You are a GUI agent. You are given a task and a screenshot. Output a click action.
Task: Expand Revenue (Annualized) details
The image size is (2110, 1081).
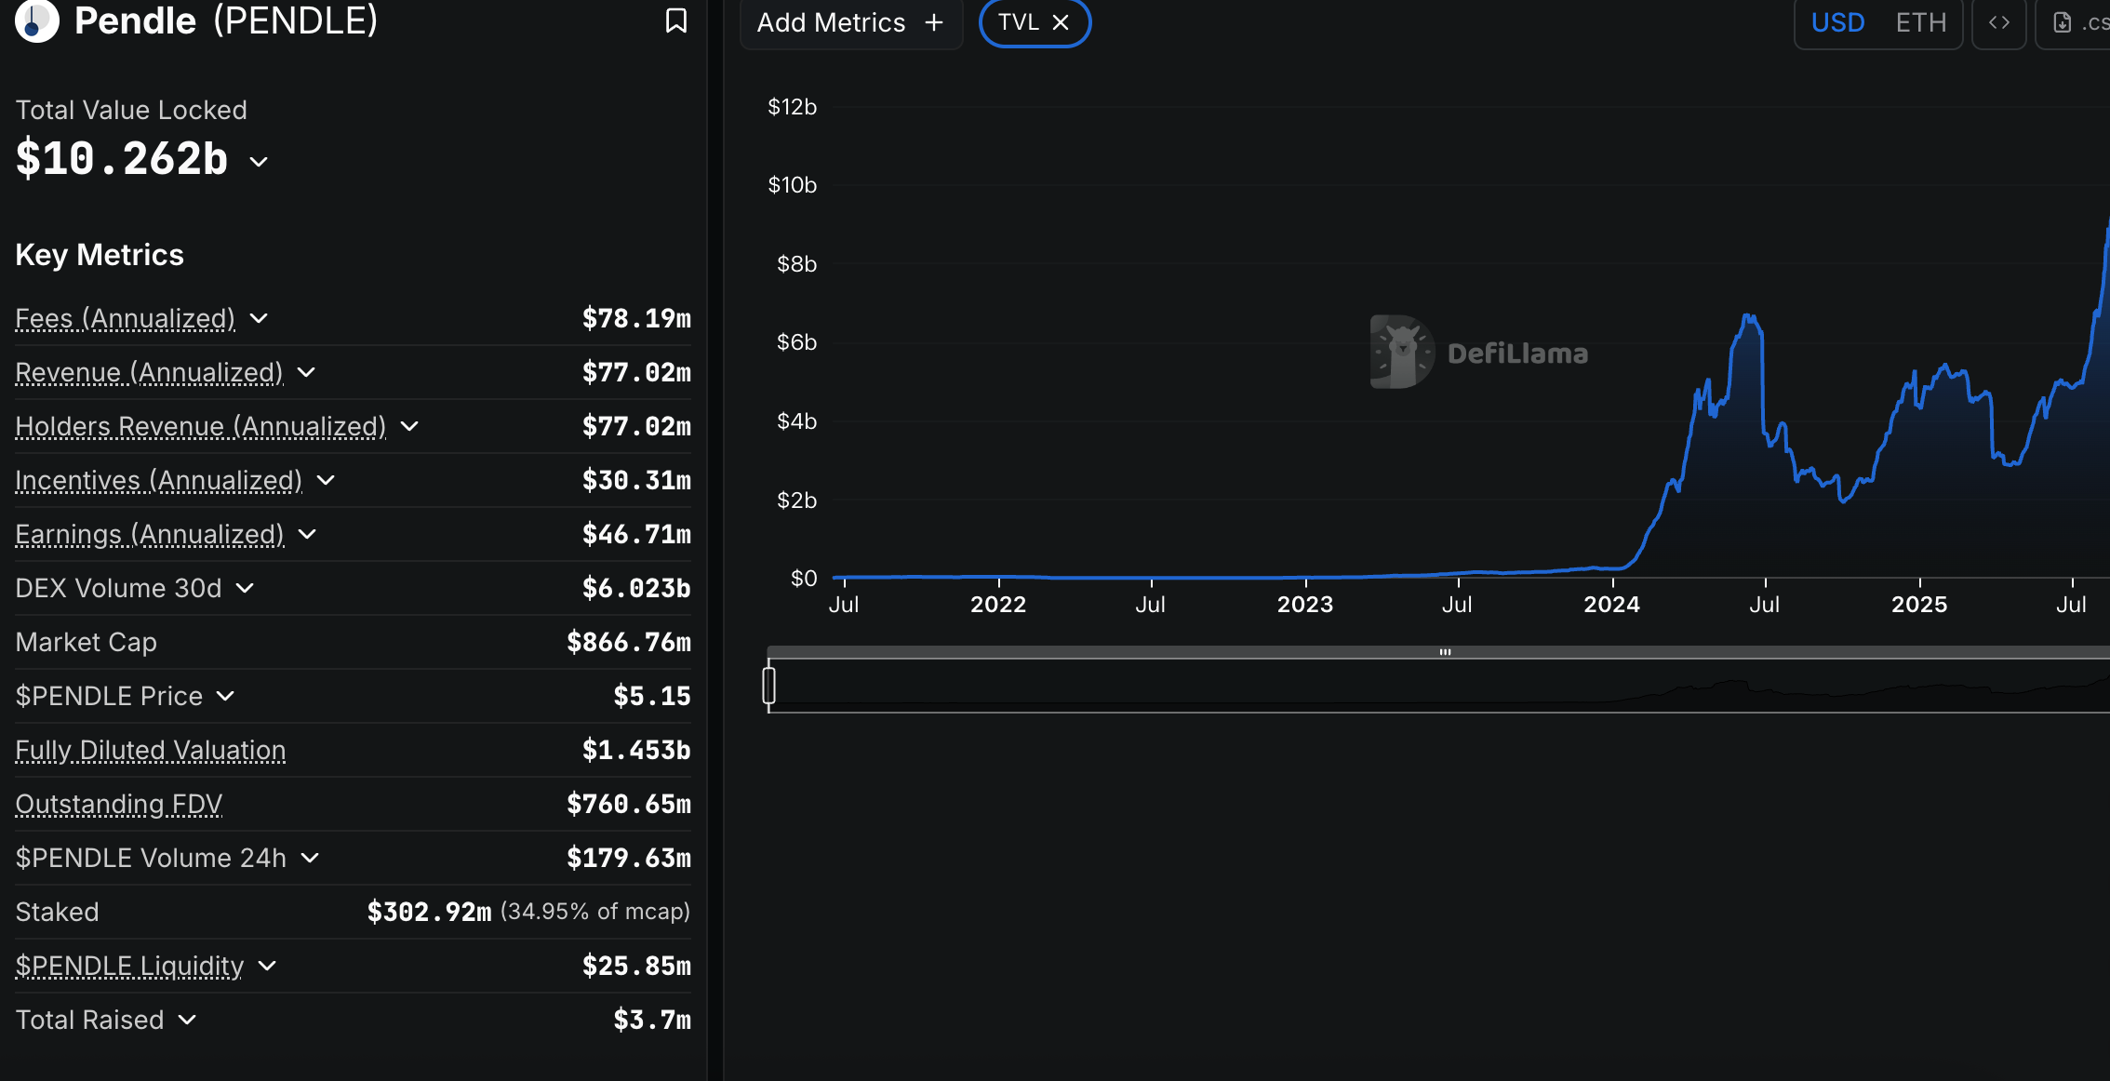[306, 373]
